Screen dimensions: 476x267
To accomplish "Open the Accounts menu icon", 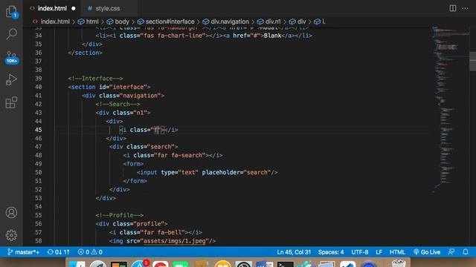I will coord(12,213).
